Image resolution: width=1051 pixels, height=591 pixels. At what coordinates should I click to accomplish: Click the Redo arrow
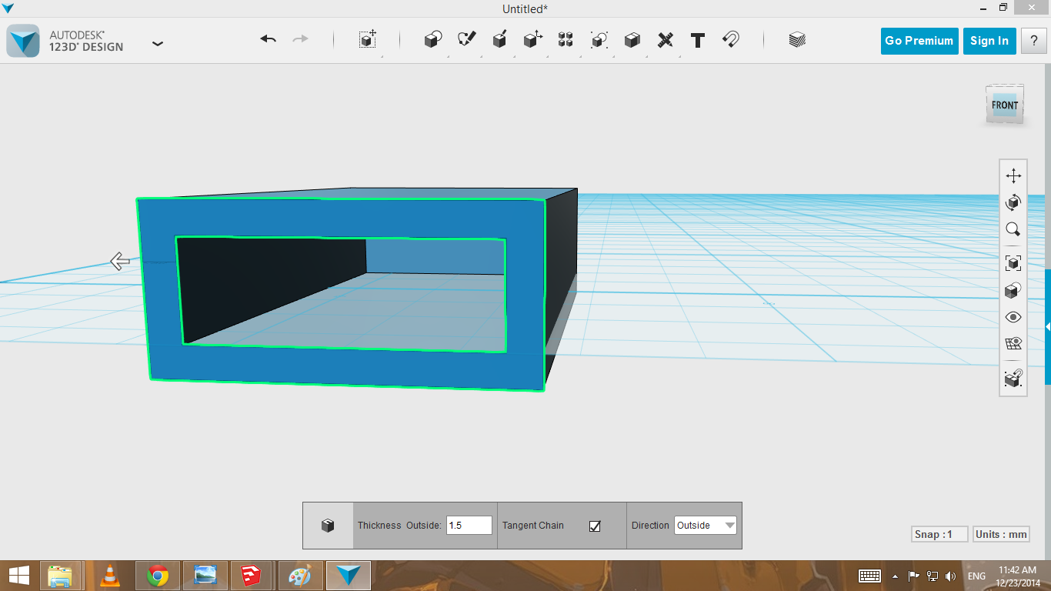pyautogui.click(x=301, y=39)
